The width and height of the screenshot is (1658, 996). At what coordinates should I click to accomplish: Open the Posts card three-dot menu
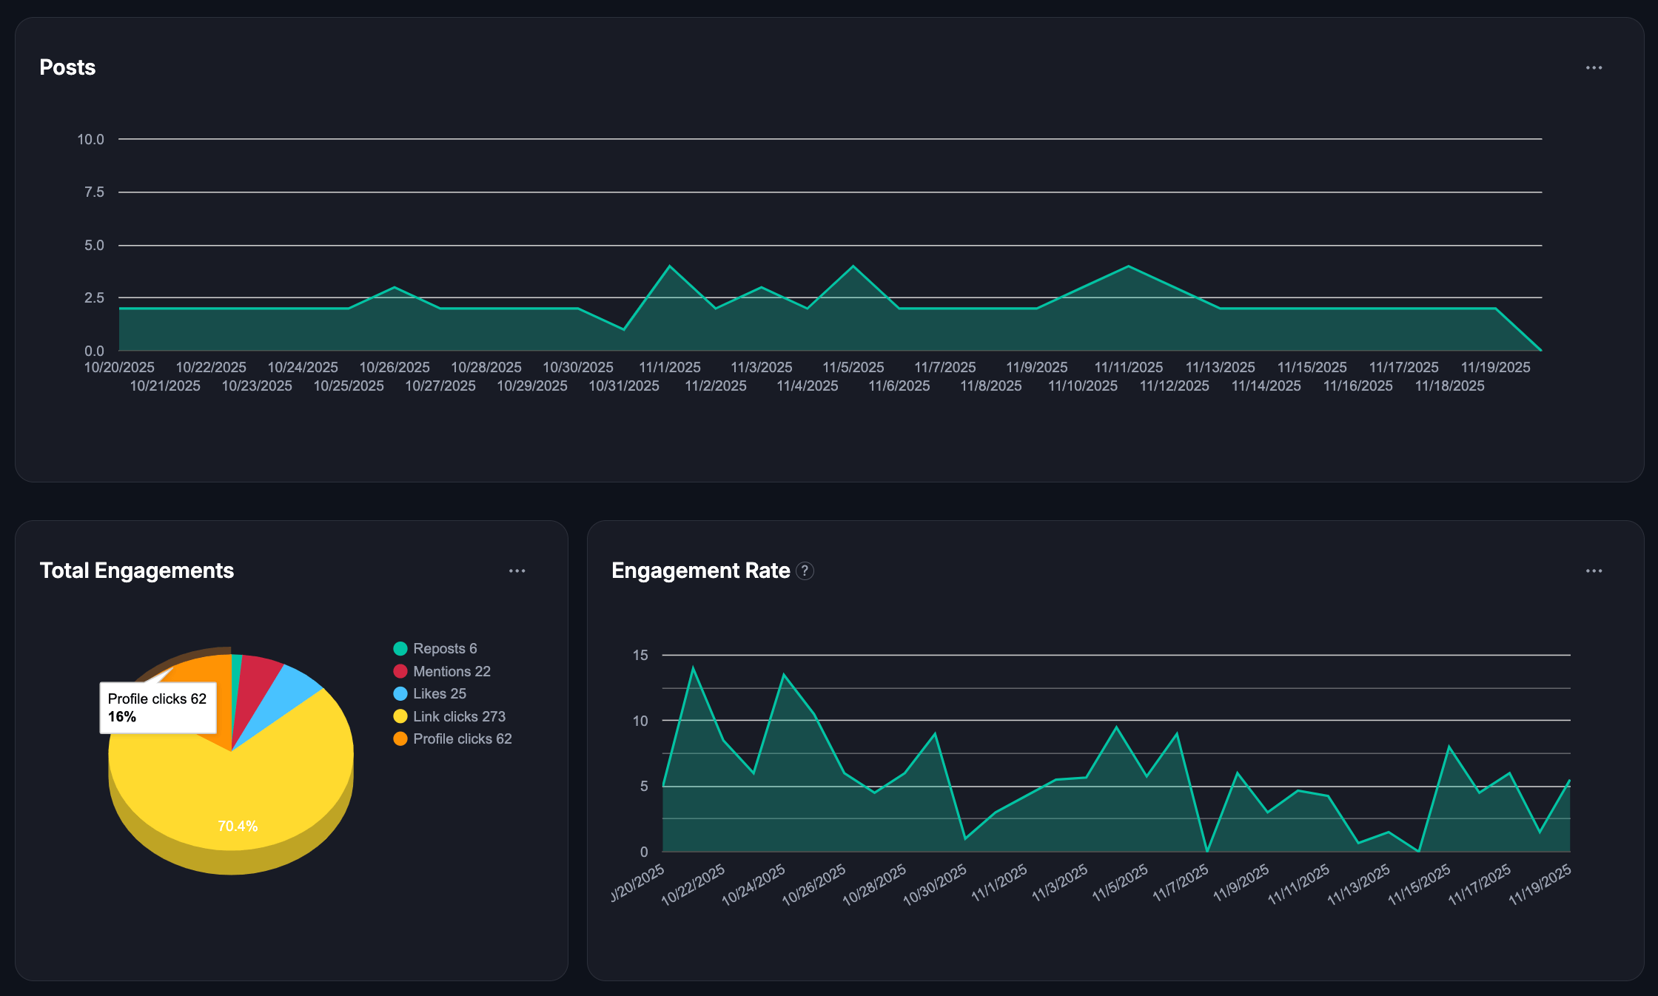point(1594,68)
